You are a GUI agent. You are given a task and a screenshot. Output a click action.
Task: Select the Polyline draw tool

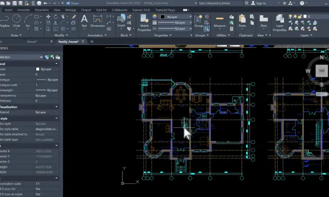4,21
